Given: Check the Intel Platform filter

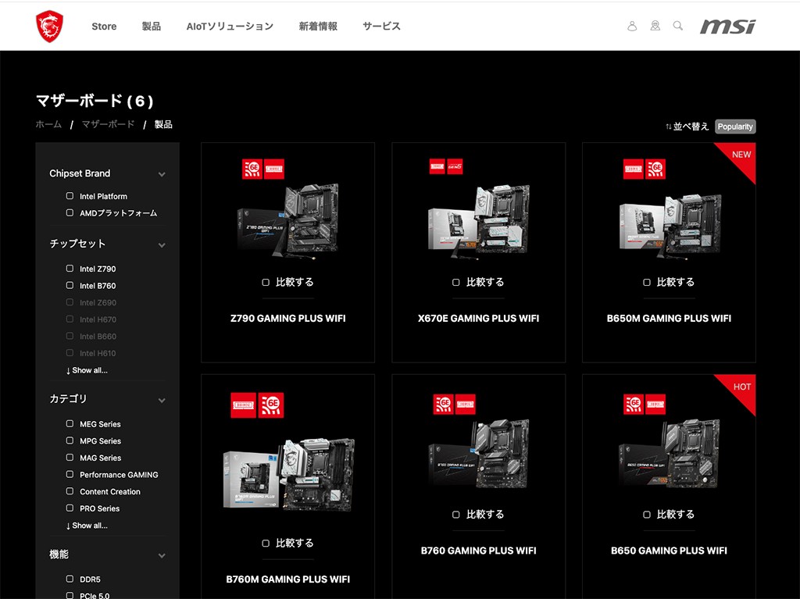Looking at the screenshot, I should click(x=70, y=196).
